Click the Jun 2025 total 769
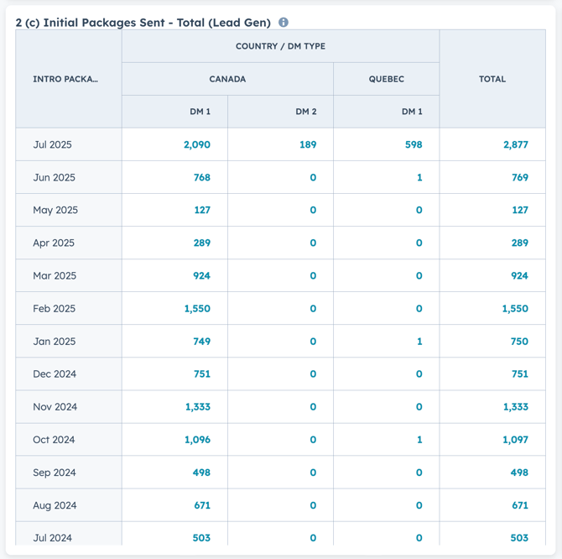The height and width of the screenshot is (559, 562). 520,177
